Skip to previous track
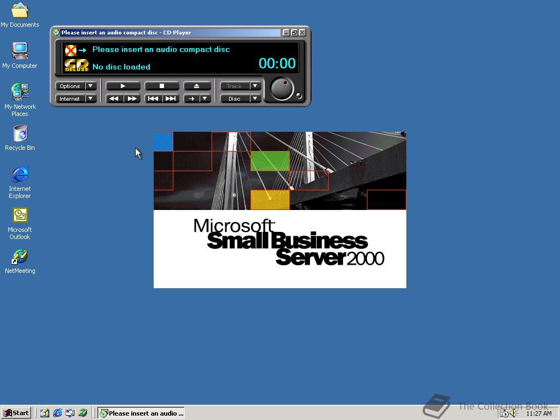 pos(153,98)
